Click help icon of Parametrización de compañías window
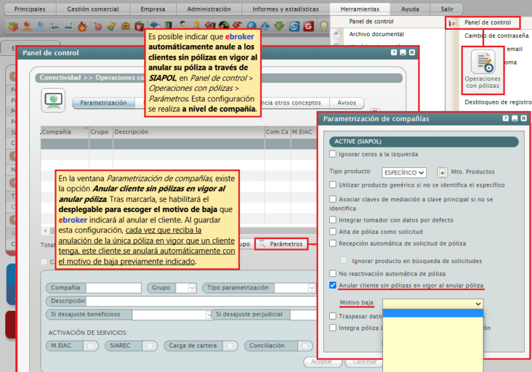 point(505,118)
